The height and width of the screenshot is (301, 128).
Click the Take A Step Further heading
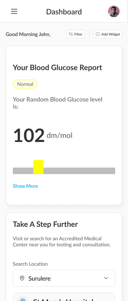pyautogui.click(x=46, y=224)
